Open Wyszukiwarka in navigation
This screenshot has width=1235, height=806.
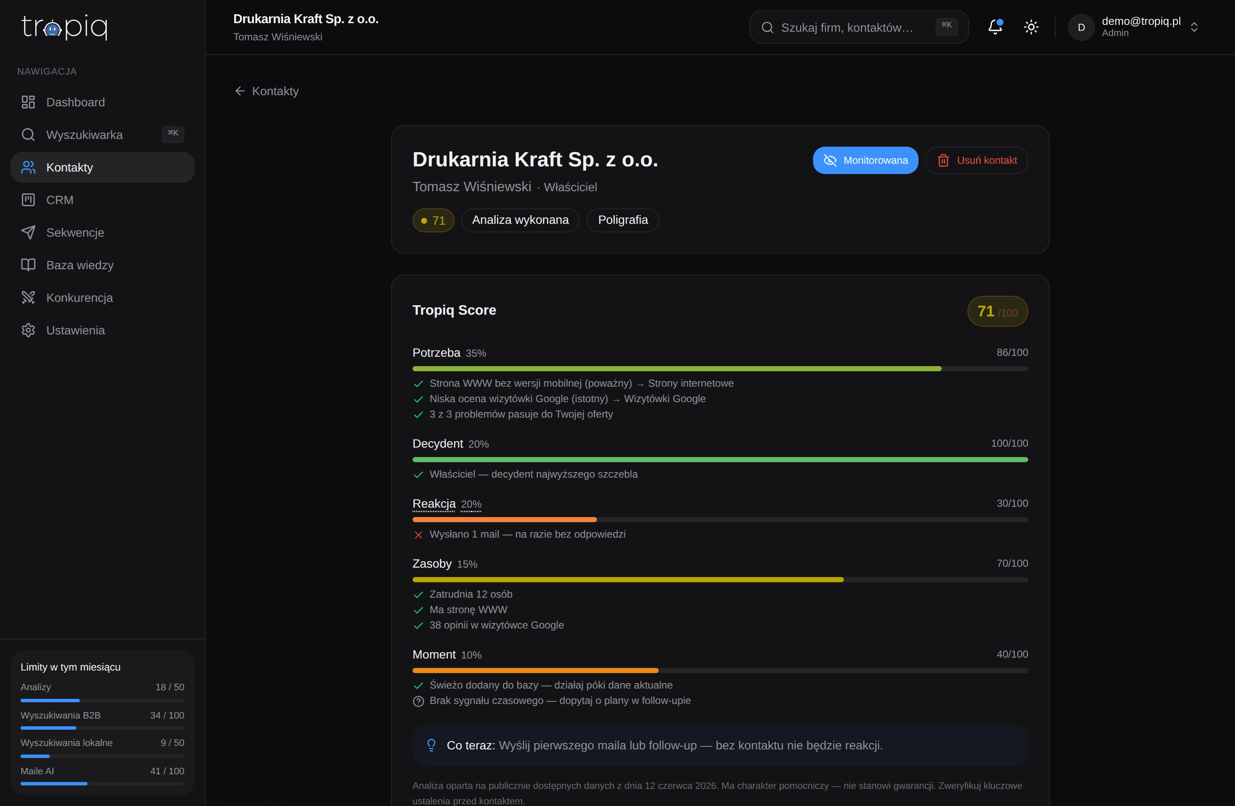point(102,135)
